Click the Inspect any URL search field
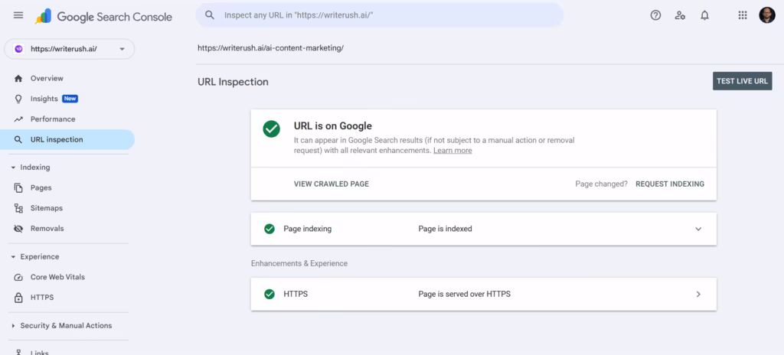The width and height of the screenshot is (784, 355). (380, 15)
